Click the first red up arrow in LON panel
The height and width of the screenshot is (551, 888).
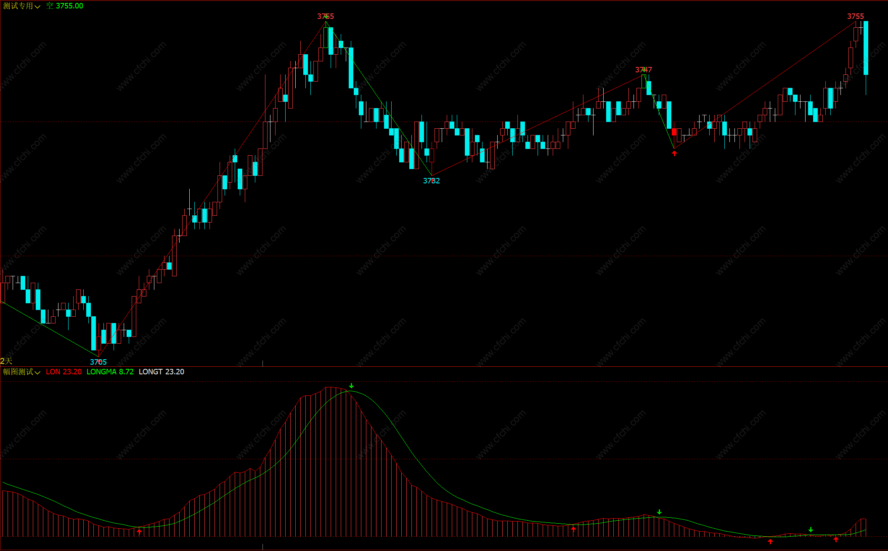click(139, 532)
